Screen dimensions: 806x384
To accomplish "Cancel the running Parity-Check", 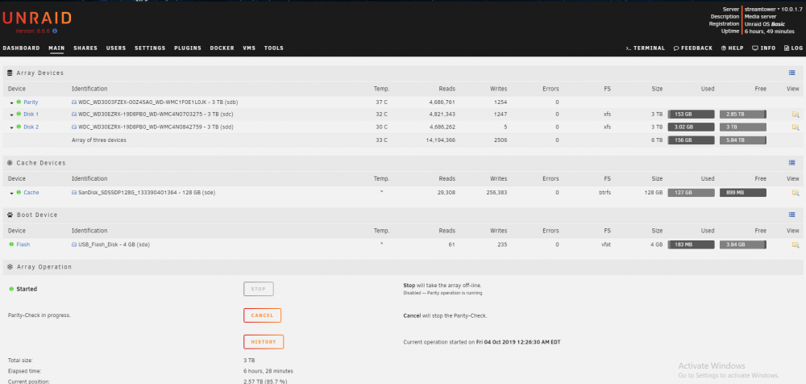I will [262, 315].
